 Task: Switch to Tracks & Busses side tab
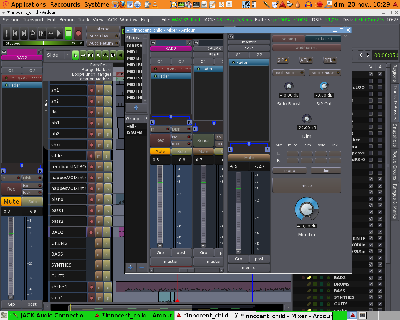tap(395, 102)
